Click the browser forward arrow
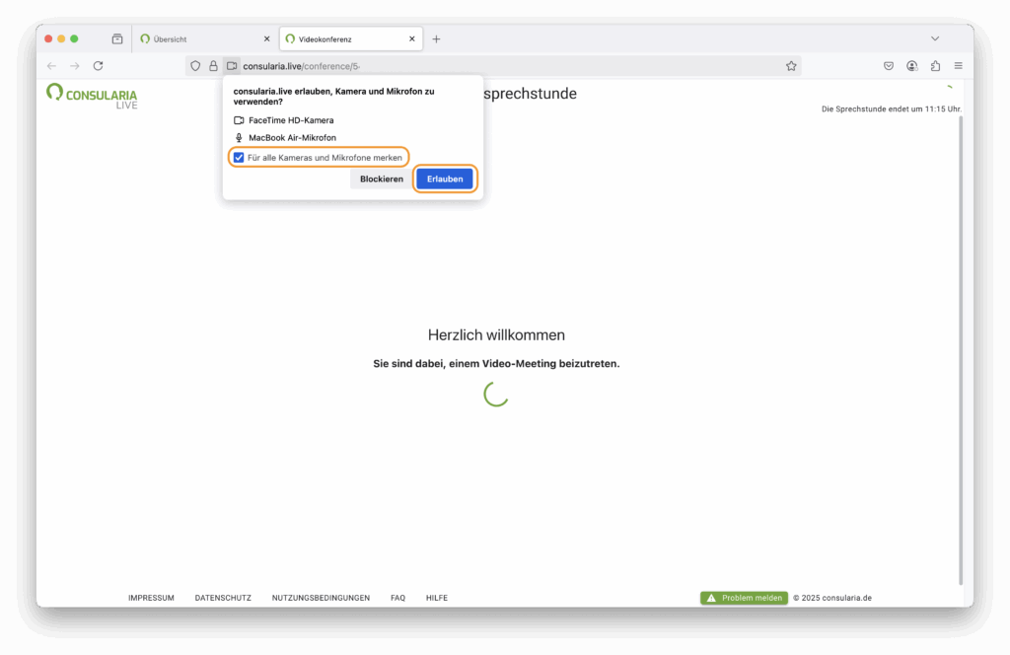This screenshot has width=1010, height=655. point(75,66)
